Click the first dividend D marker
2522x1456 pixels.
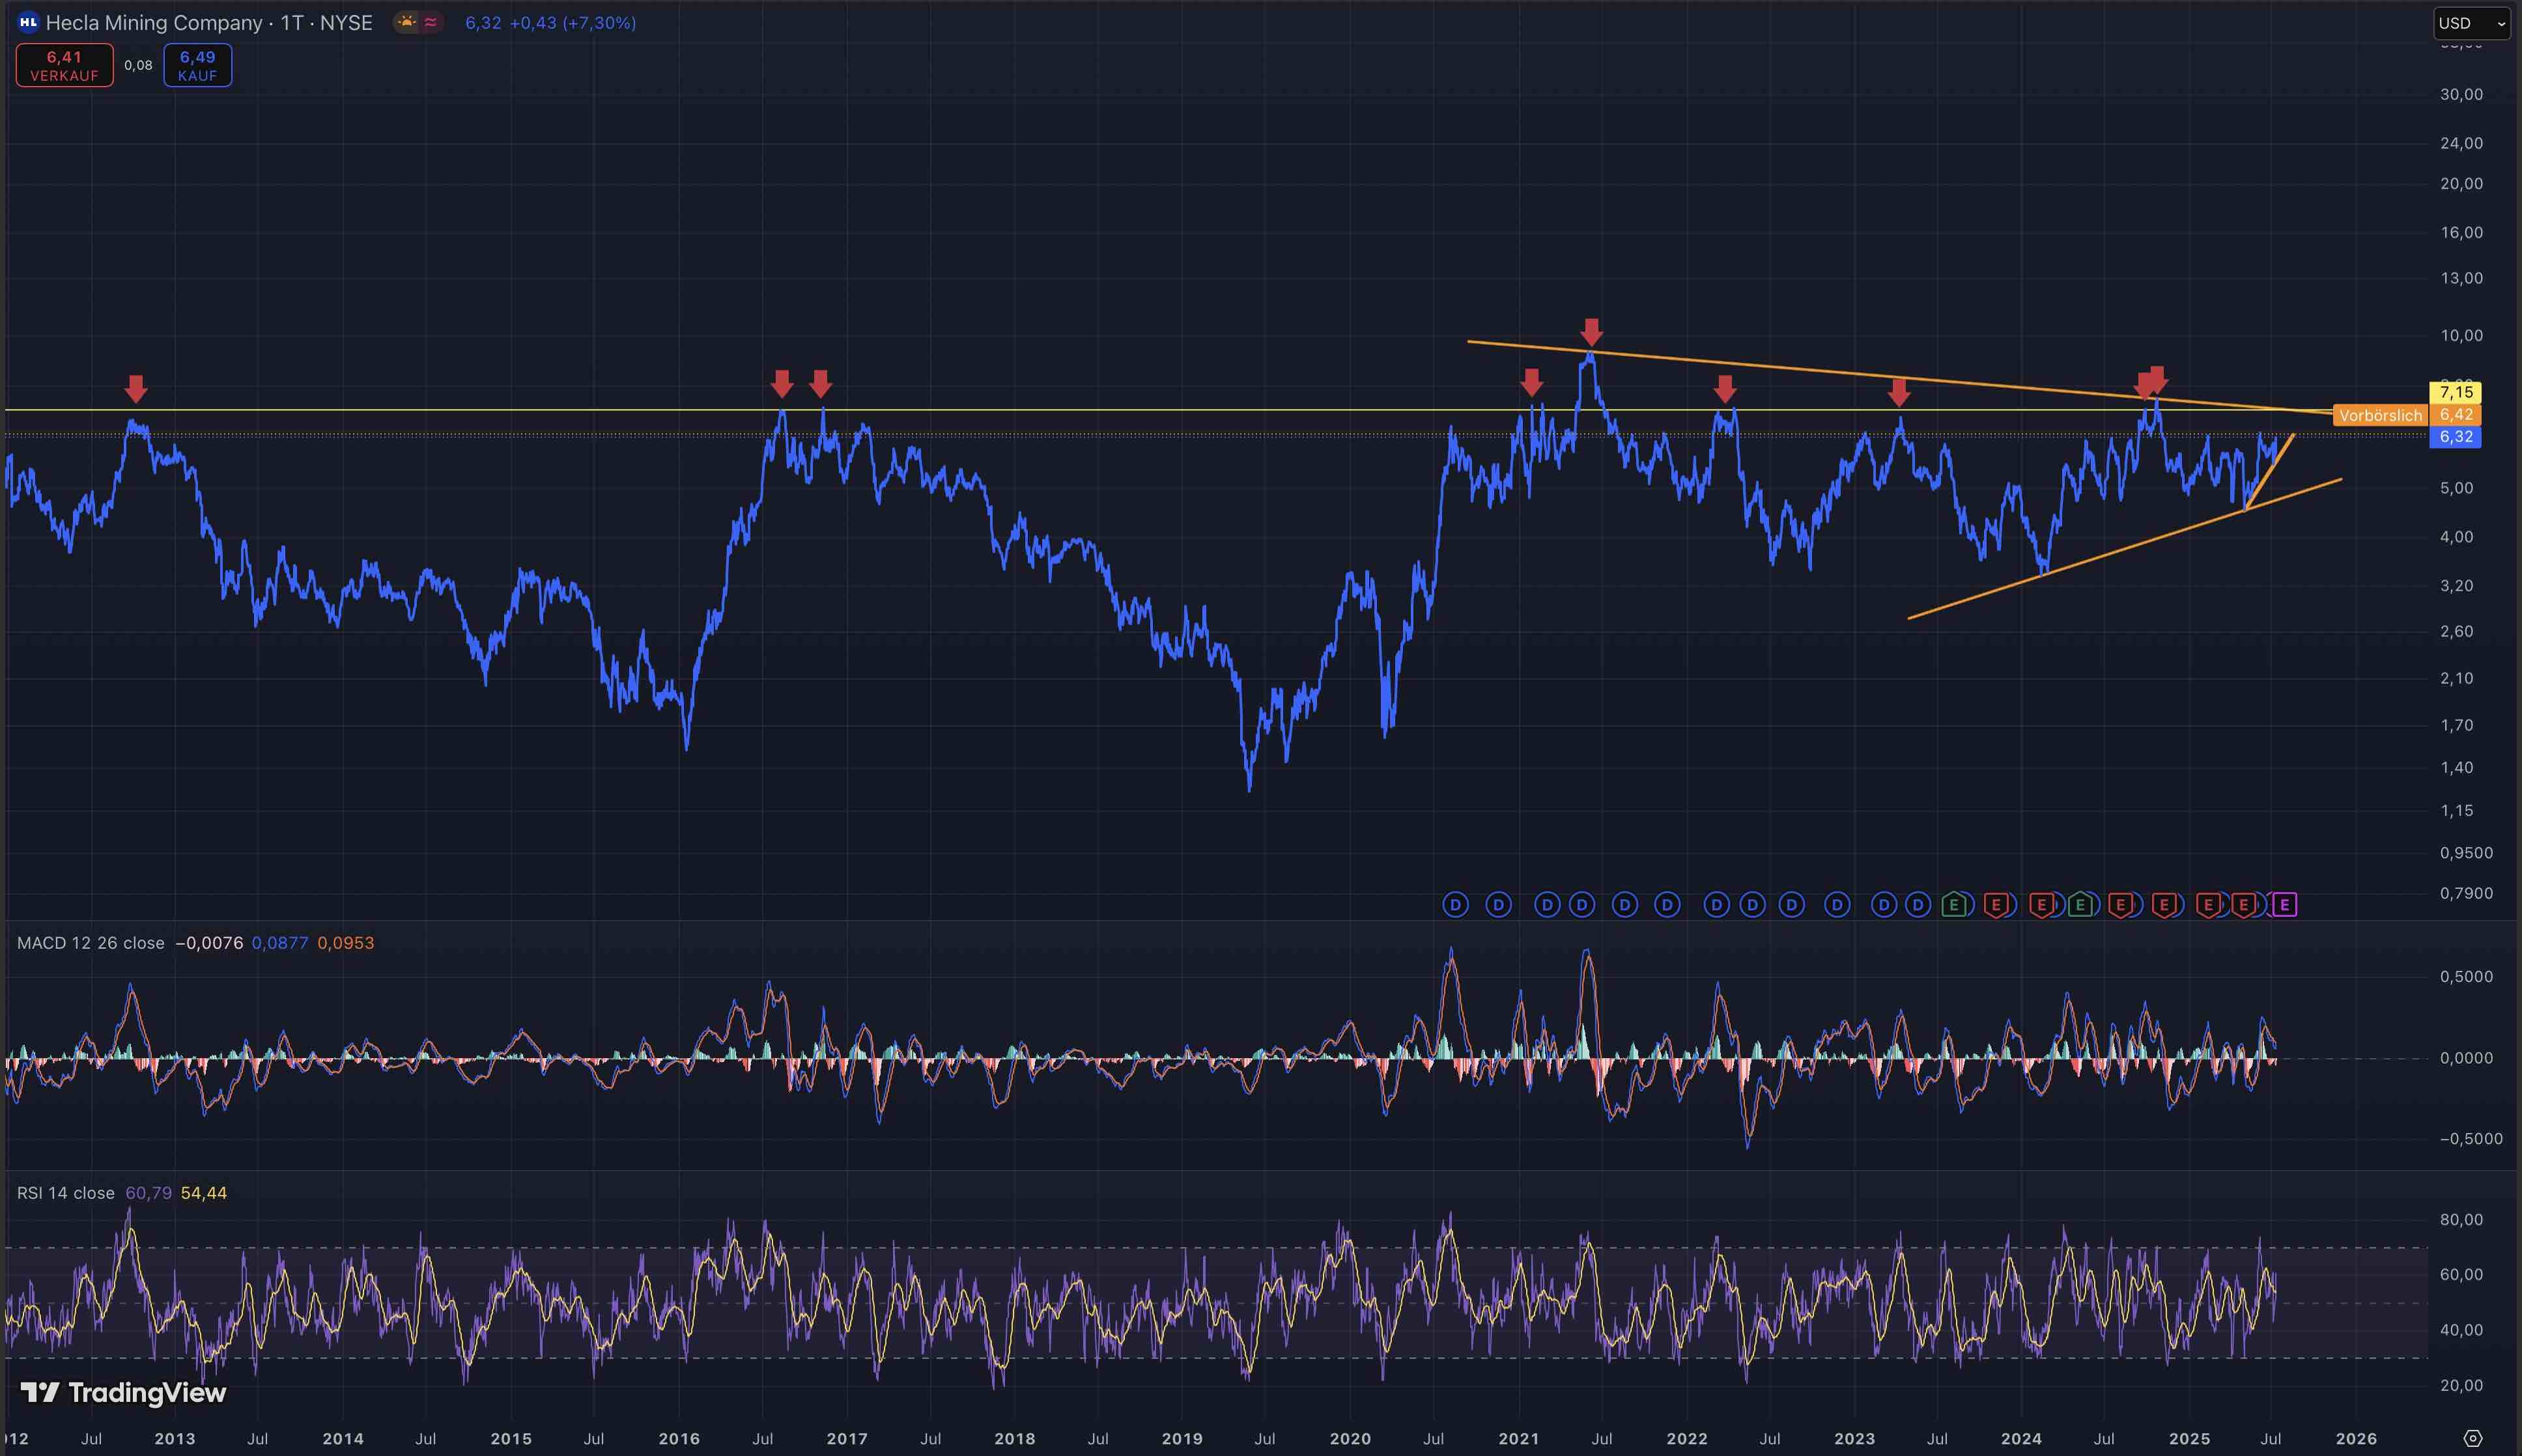pos(1455,905)
